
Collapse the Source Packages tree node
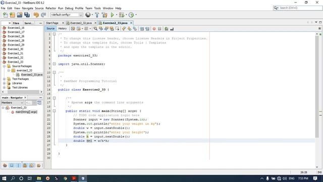[x=4, y=66]
